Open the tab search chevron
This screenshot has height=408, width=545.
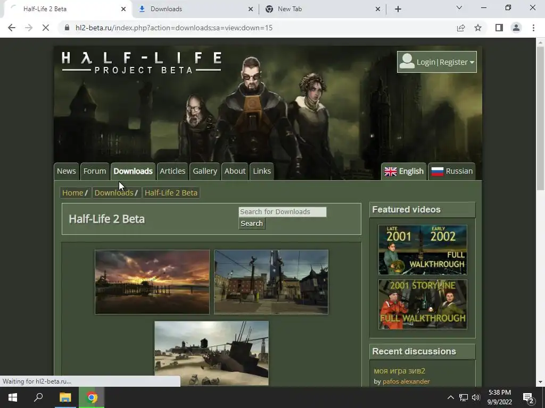click(x=459, y=7)
